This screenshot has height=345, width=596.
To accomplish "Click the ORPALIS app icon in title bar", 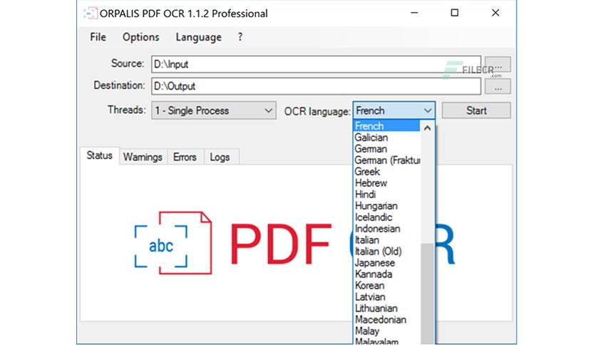I will (x=90, y=14).
